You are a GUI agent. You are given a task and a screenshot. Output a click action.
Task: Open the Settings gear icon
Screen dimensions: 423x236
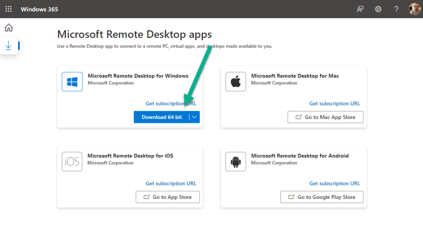[378, 9]
